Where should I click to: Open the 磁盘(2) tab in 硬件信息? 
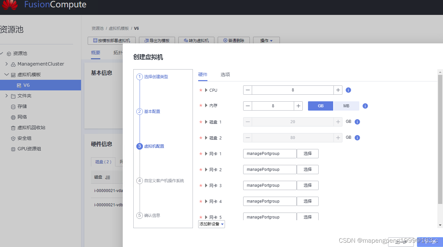[x=103, y=162]
